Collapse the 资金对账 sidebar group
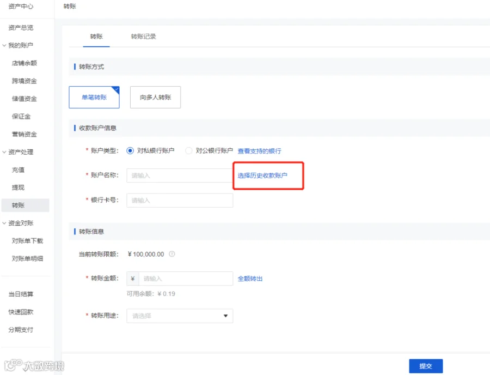490x375 pixels. point(4,223)
